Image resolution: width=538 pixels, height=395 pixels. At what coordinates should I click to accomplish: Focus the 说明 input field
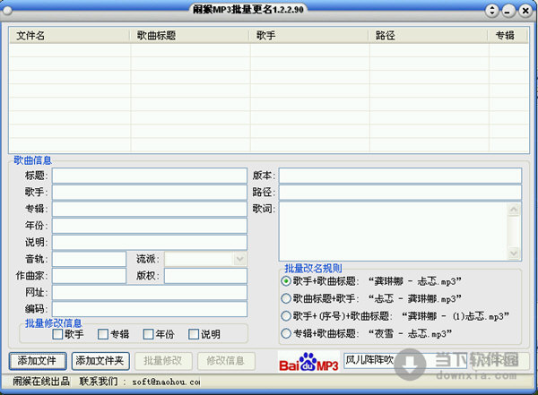pyautogui.click(x=150, y=242)
